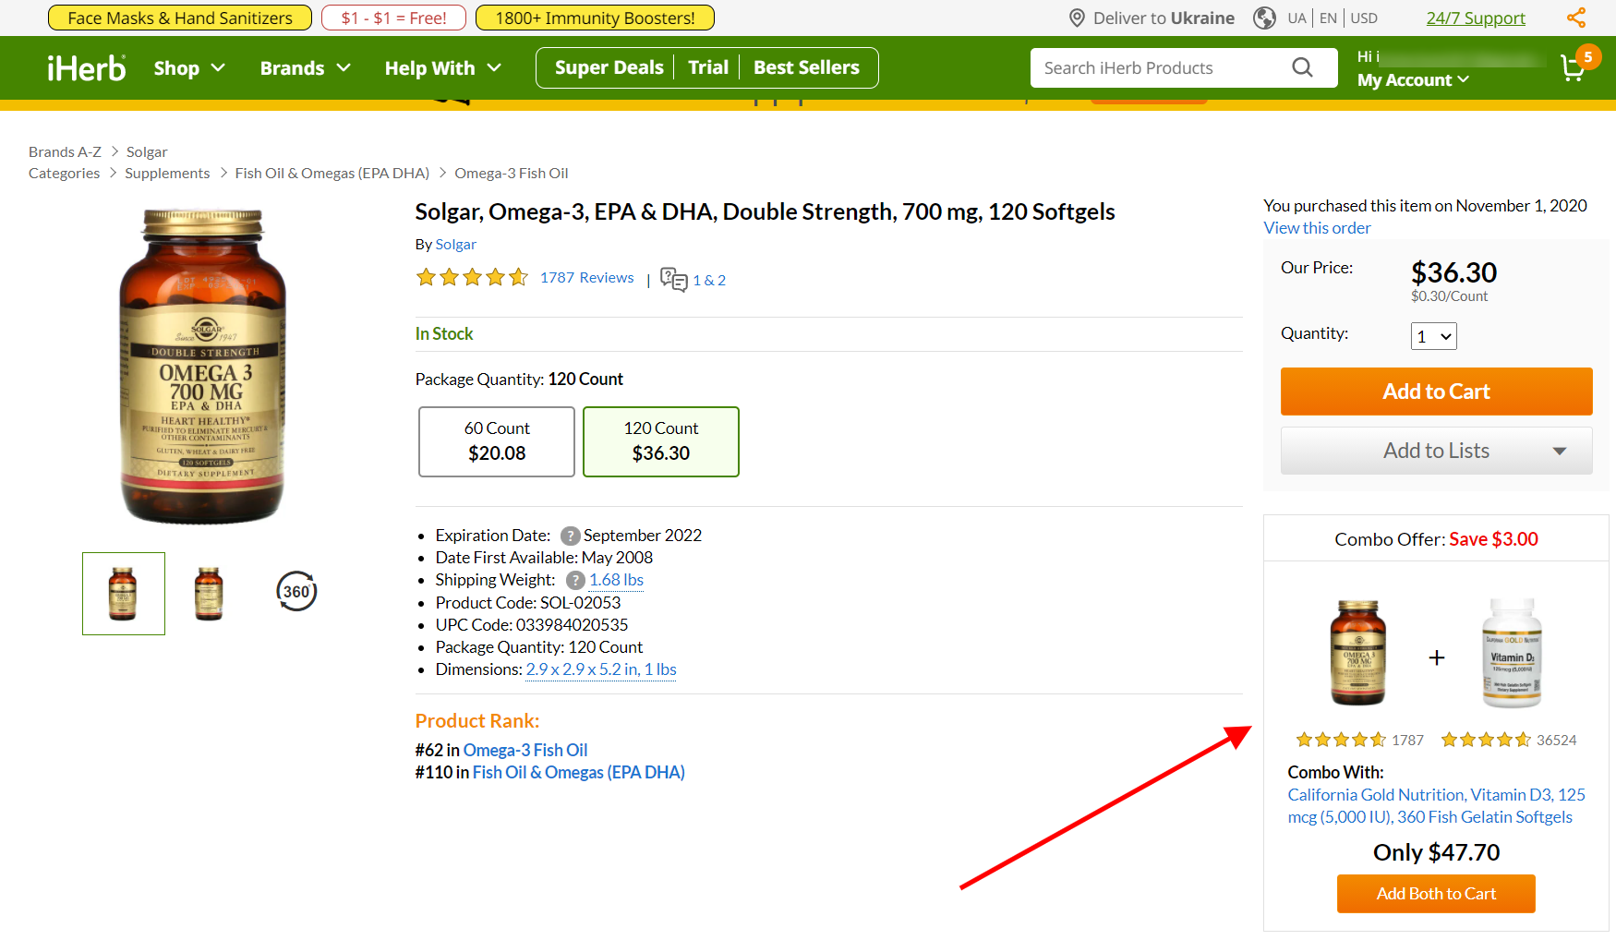Select the second product thumbnail image
The height and width of the screenshot is (940, 1616).
pos(208,593)
